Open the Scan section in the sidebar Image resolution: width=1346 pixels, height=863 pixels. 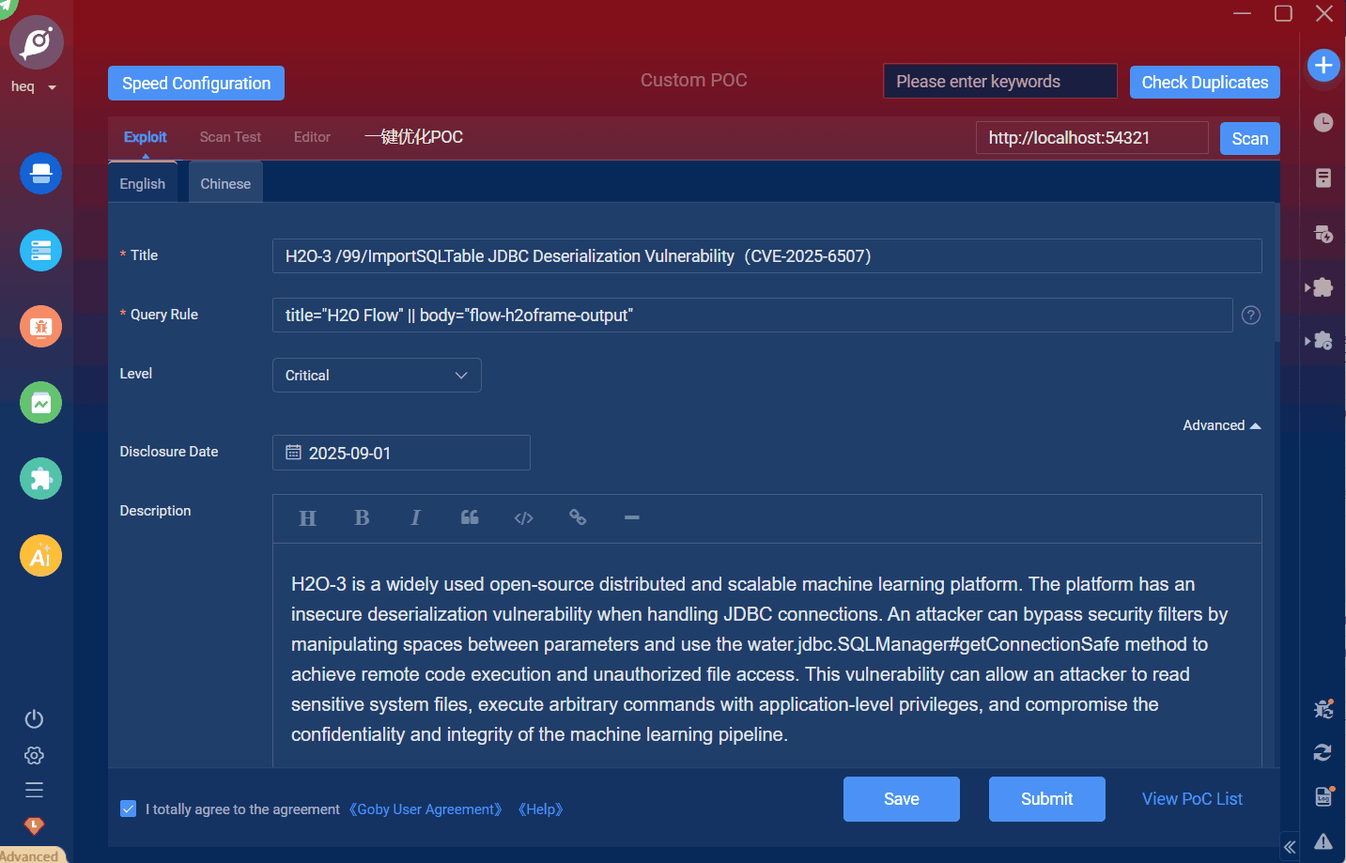coord(40,174)
